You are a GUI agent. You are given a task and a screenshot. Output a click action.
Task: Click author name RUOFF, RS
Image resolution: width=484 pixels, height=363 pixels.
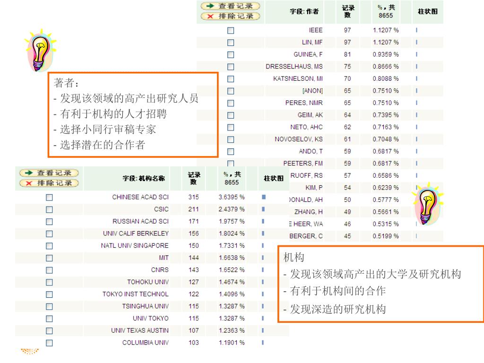pos(306,176)
